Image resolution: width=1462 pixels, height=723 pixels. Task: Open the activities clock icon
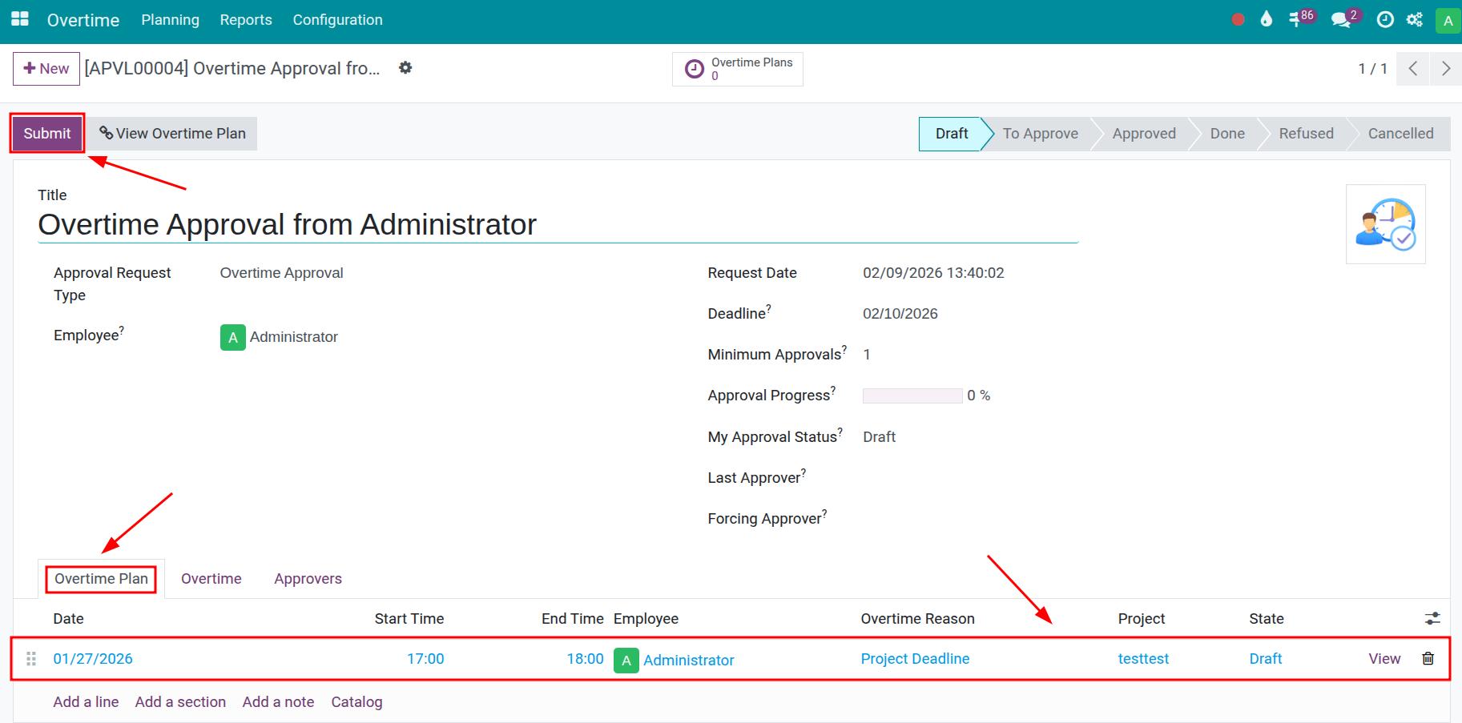click(x=1384, y=20)
